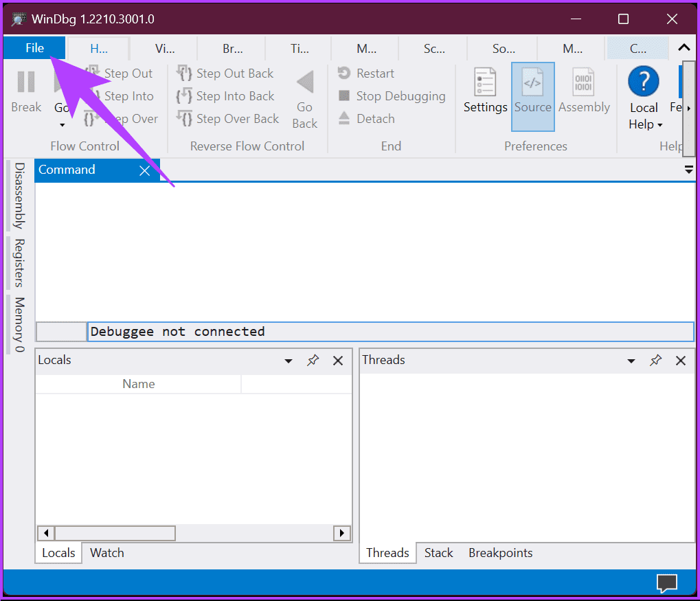Screen dimensions: 700x601
Task: Expand the ribbon overflow arrow
Action: click(689, 108)
